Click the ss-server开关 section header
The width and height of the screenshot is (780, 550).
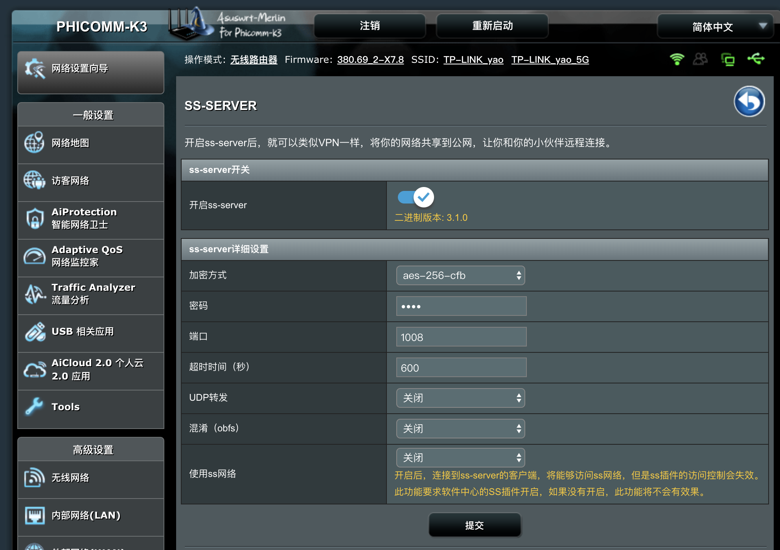tap(475, 170)
